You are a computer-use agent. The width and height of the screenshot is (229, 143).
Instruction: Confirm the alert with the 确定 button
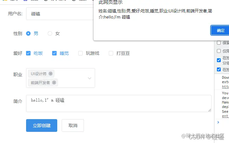tap(220, 30)
